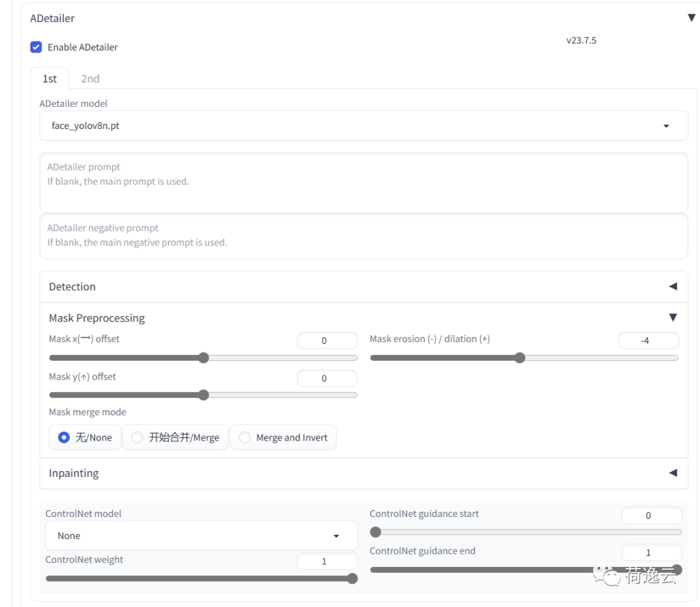
Task: Choose the Merge and Invert option
Action: tap(245, 438)
